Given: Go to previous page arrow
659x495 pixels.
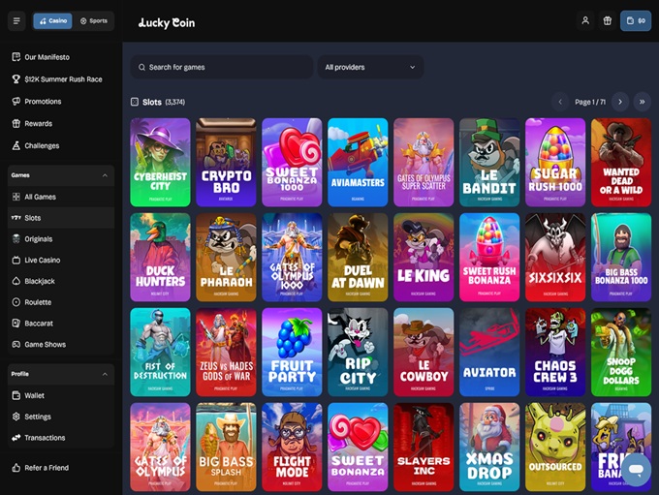Looking at the screenshot, I should click(560, 102).
